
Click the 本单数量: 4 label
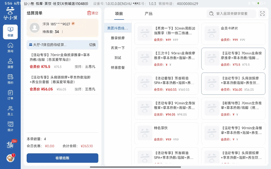tap(37, 139)
